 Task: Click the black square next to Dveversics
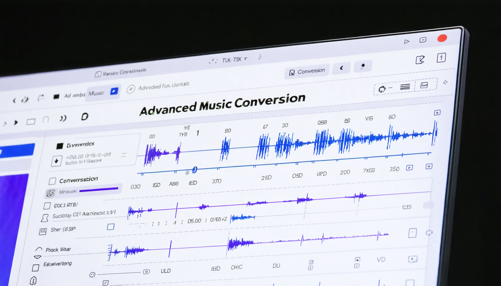[x=59, y=146]
